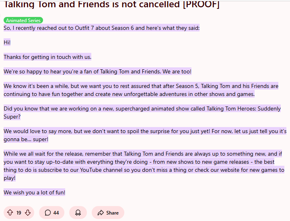Click the highlighted 'Hi!' greeting text

tap(7, 42)
